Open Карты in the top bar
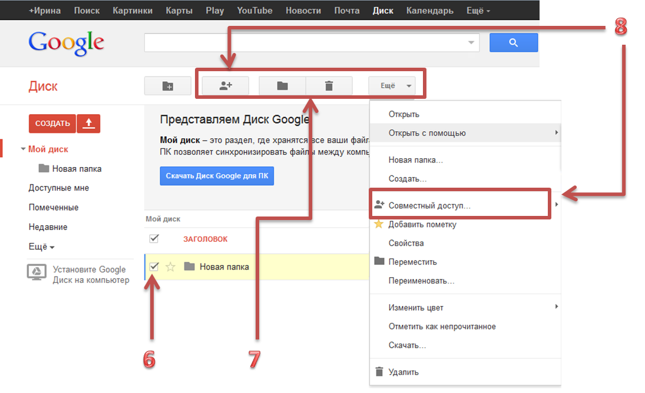Image resolution: width=645 pixels, height=393 pixels. (x=179, y=11)
